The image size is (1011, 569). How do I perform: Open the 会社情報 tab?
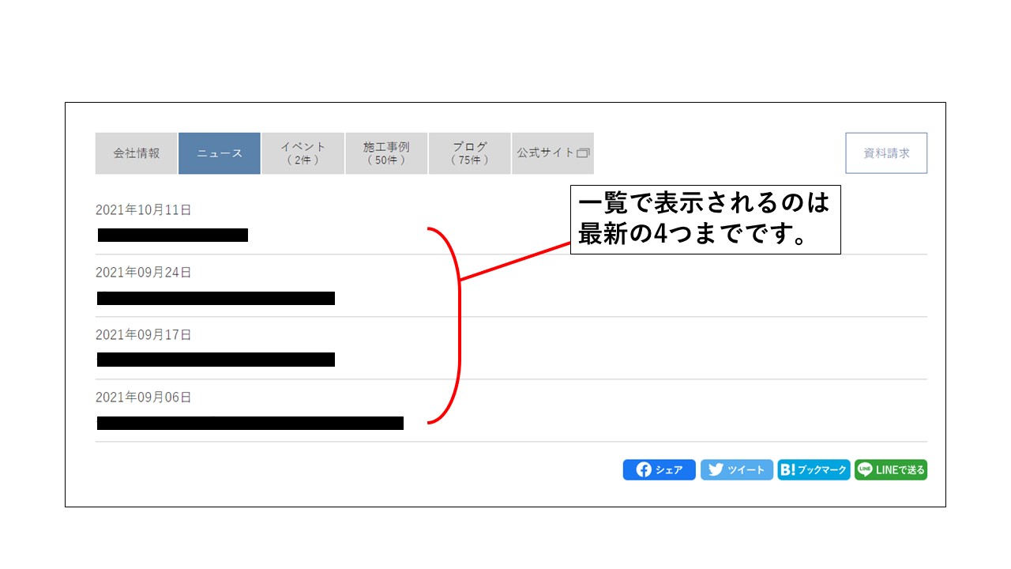click(x=137, y=153)
